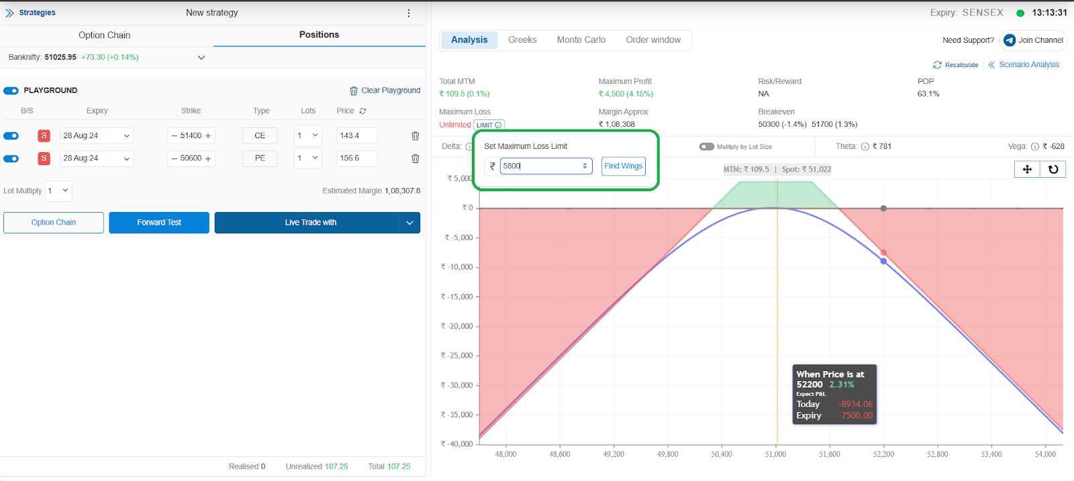Screen dimensions: 1074x481
Task: Reset the payoff chart view
Action: click(1053, 169)
